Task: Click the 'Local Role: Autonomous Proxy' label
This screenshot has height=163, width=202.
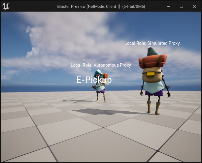Action: click(101, 65)
